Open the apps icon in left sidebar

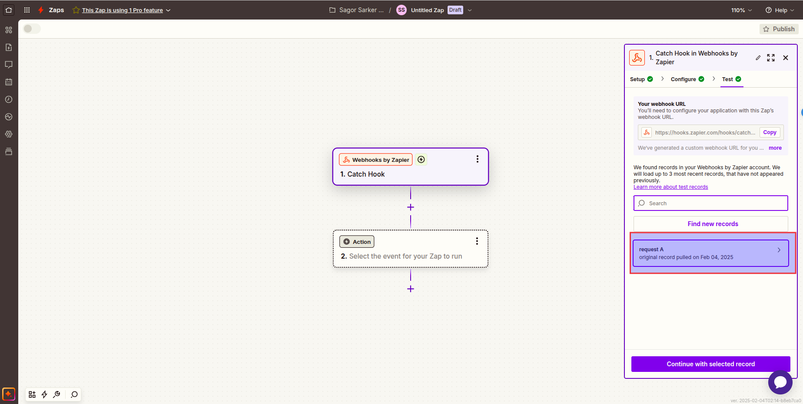9,30
